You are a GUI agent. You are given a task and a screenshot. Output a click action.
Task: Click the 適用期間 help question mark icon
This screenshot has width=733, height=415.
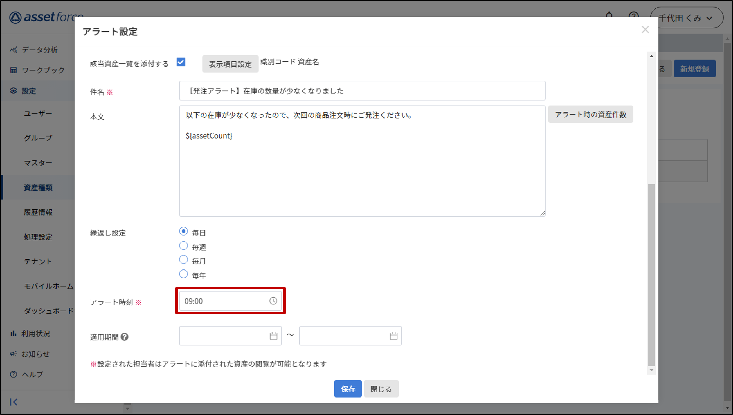click(124, 337)
